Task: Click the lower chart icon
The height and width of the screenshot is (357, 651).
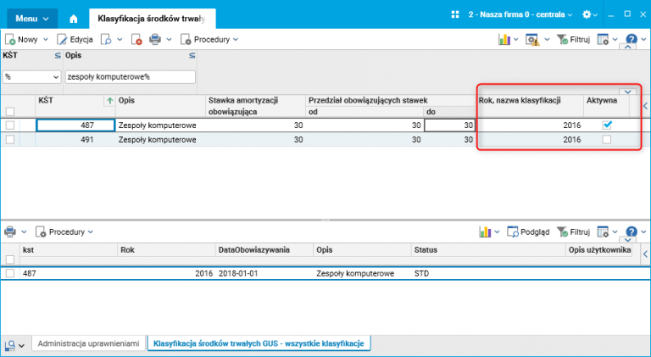Action: tap(485, 231)
